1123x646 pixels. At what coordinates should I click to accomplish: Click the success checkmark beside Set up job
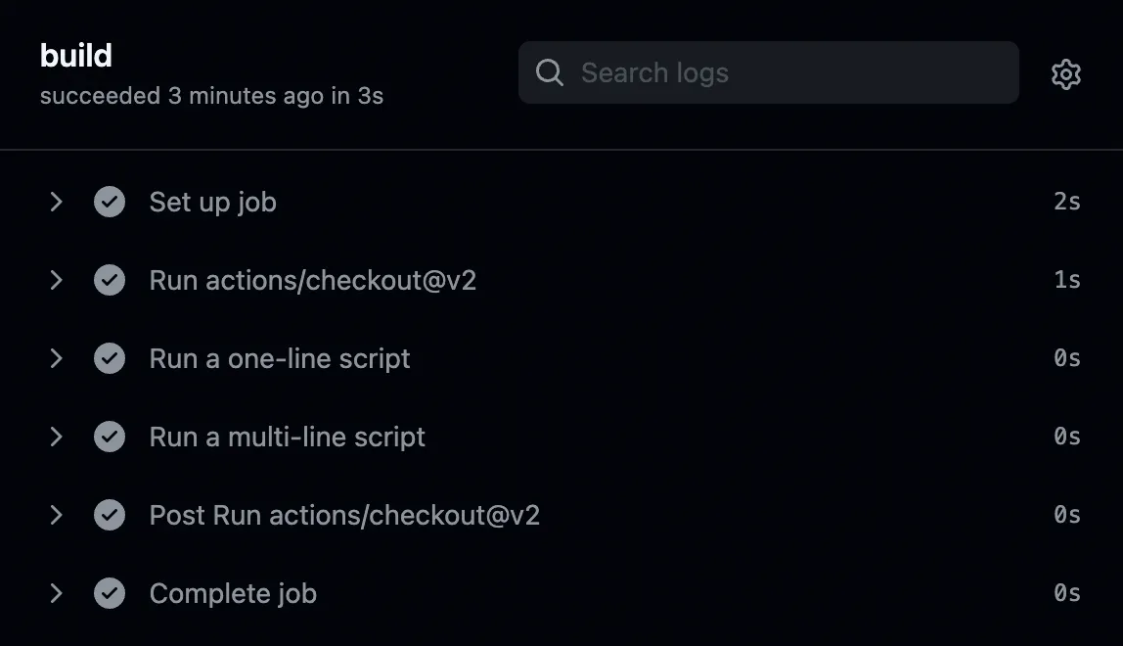click(110, 202)
